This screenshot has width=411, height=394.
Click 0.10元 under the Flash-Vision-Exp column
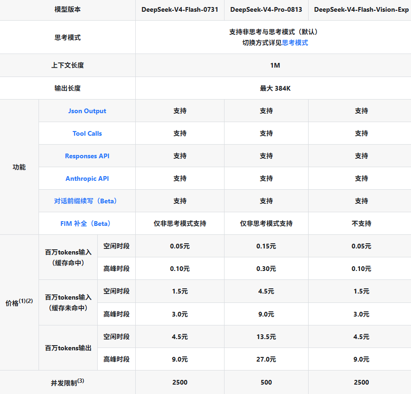(x=361, y=269)
